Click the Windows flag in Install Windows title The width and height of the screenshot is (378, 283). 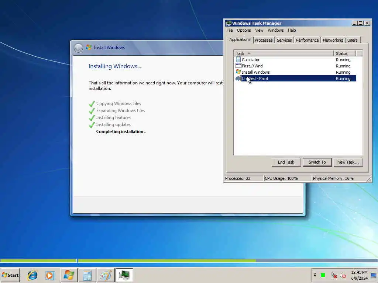(89, 48)
